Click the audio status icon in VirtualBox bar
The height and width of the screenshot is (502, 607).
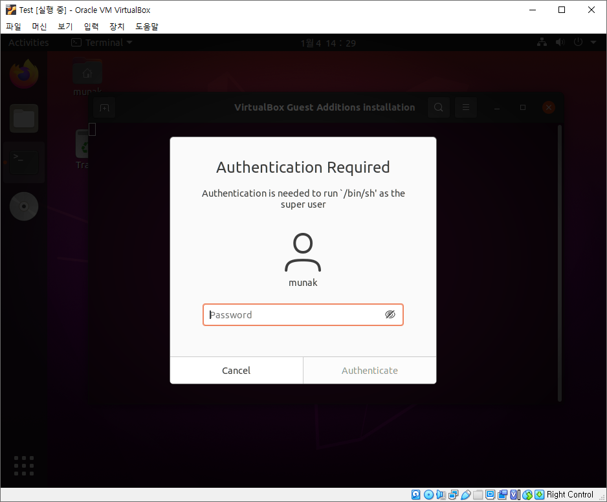(x=441, y=494)
